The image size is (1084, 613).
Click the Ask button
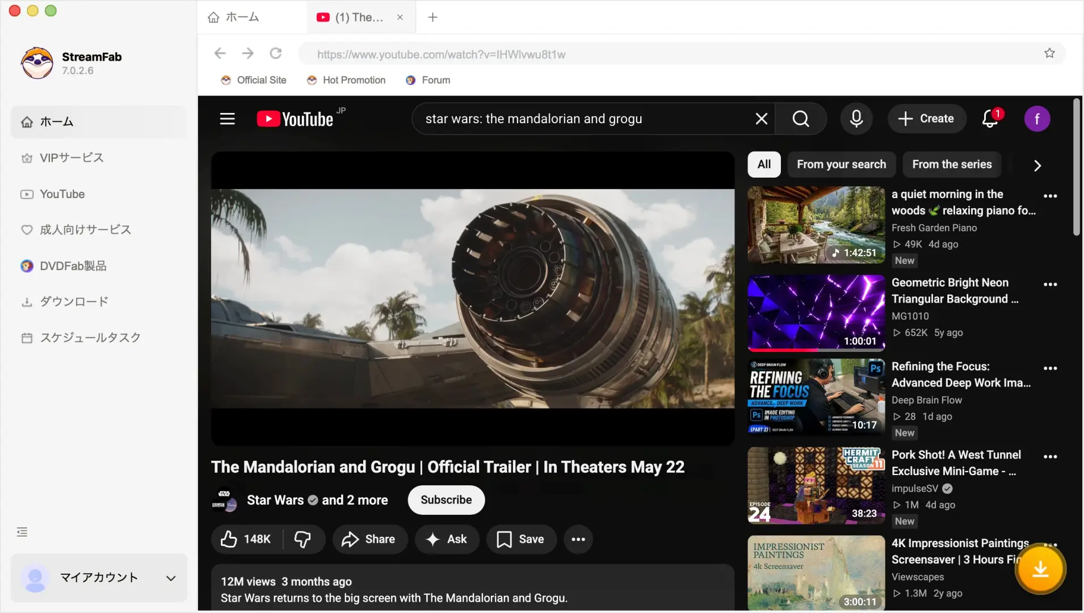[x=447, y=539]
